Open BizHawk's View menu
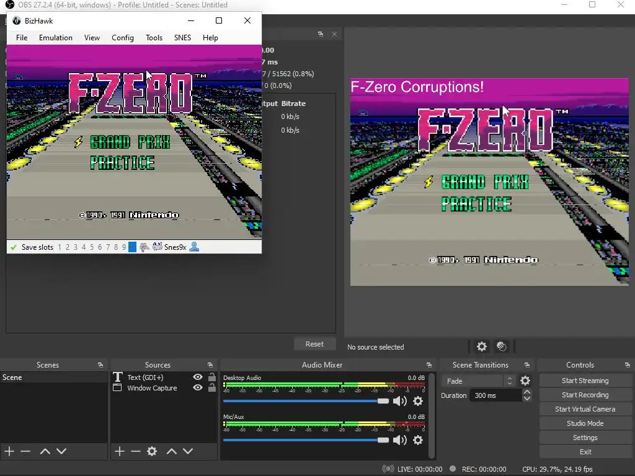635x476 pixels. 92,38
